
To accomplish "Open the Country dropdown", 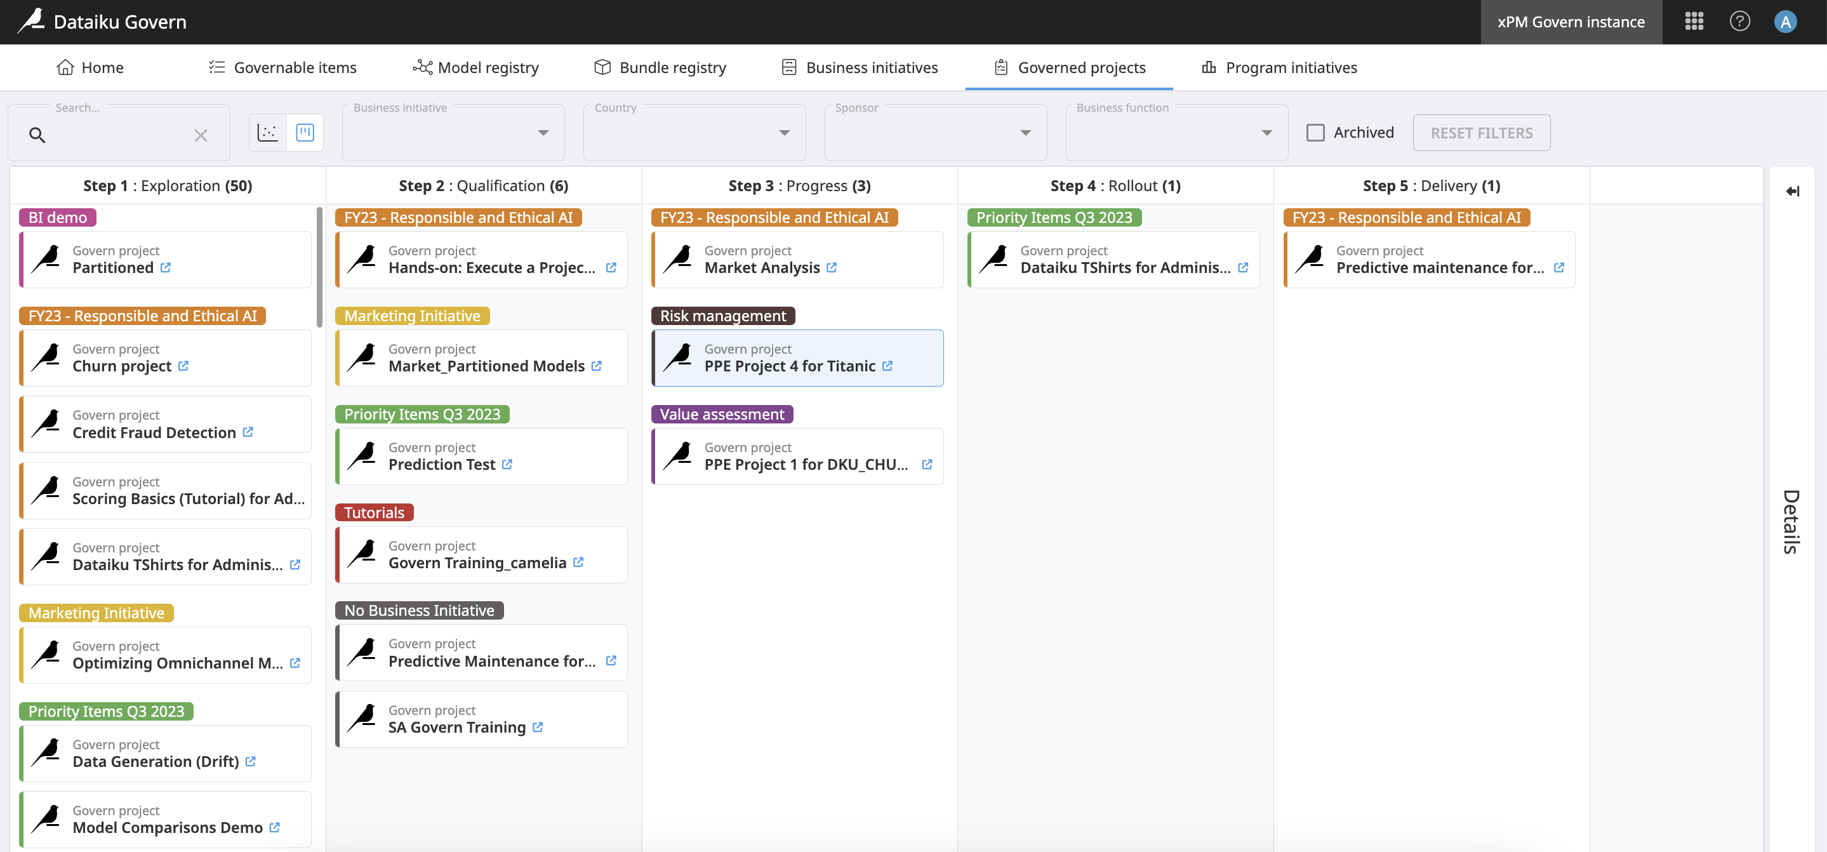I will [x=784, y=133].
